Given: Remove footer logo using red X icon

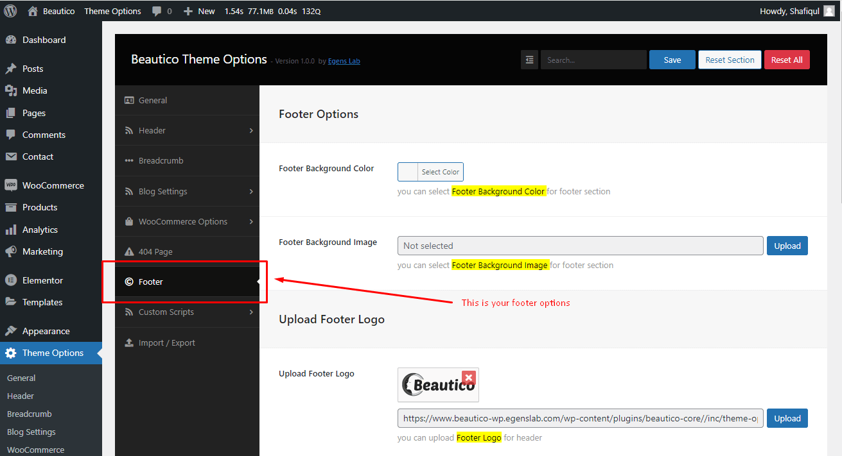Looking at the screenshot, I should (x=469, y=378).
